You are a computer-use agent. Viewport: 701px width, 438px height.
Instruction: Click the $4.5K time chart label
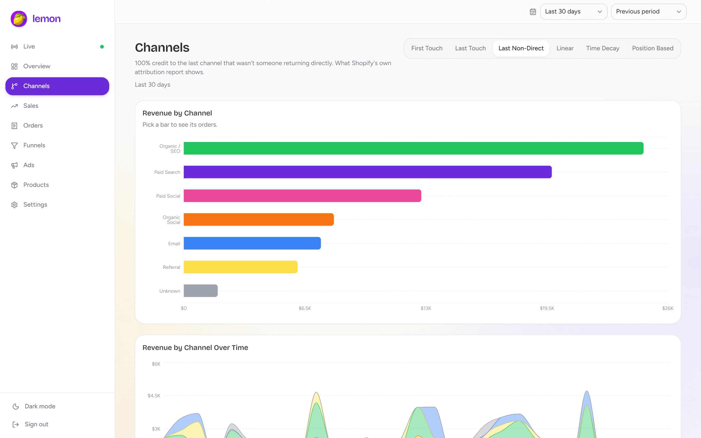coord(154,396)
